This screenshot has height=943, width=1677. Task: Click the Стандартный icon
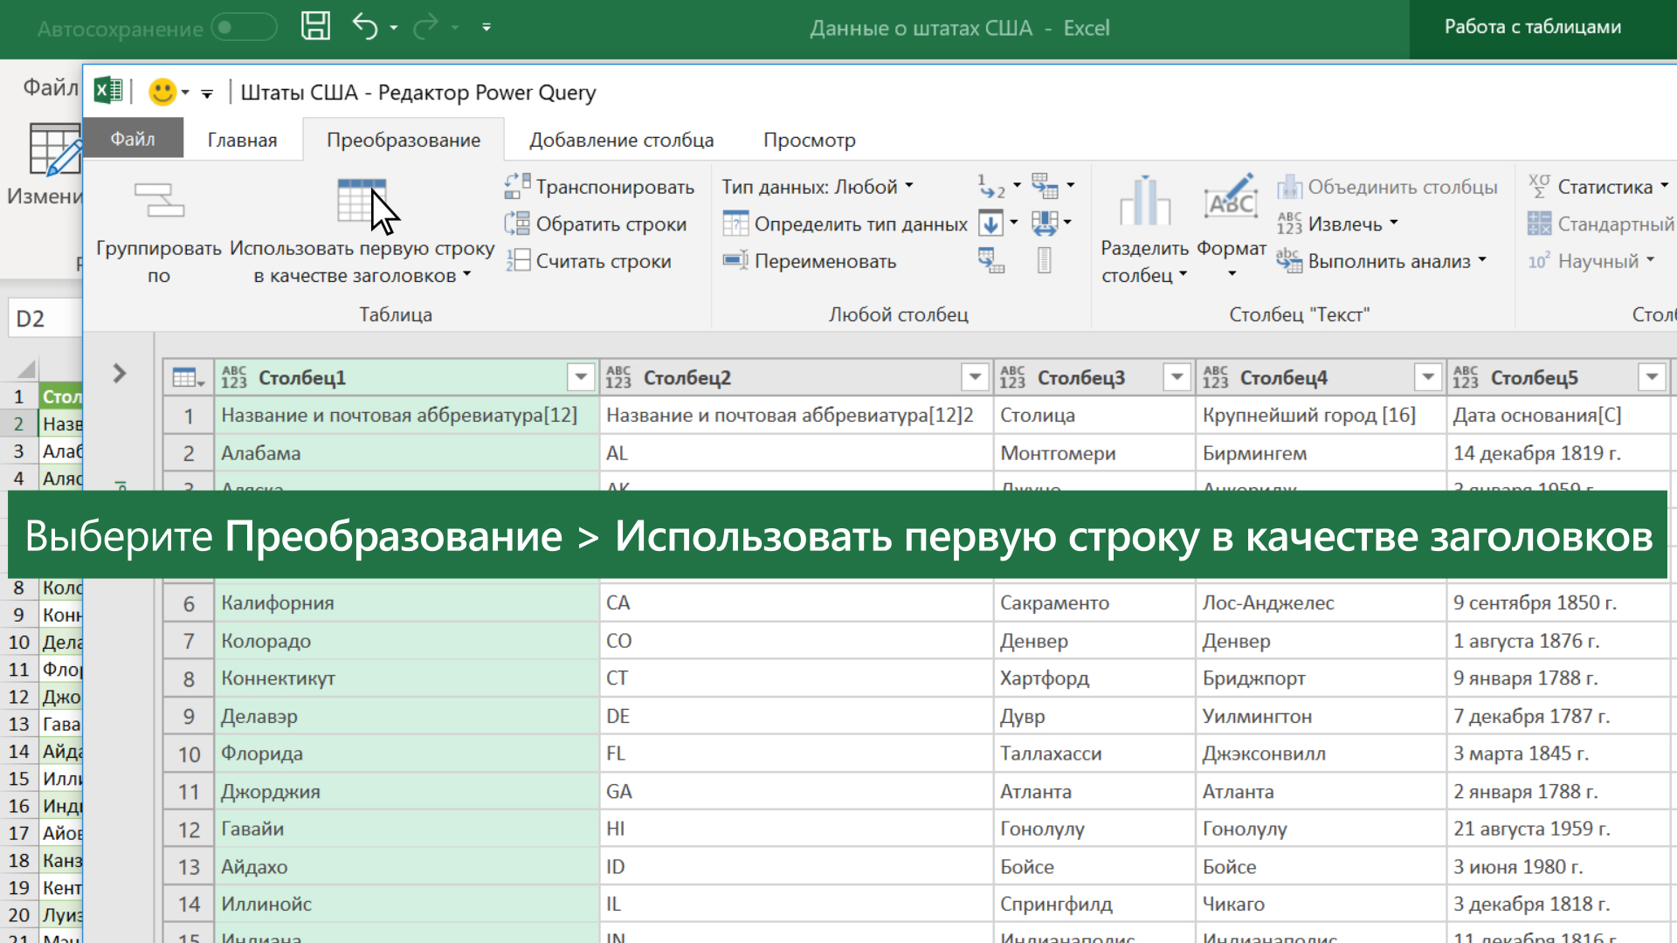(x=1539, y=224)
